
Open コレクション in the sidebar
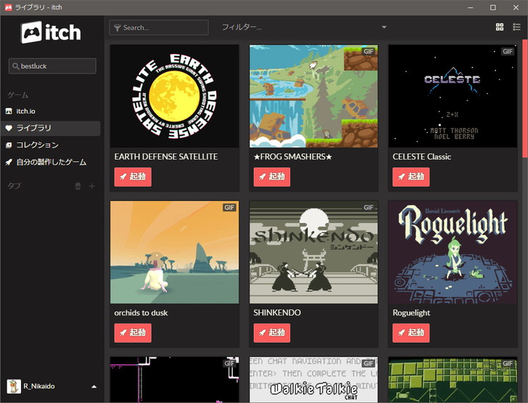(37, 145)
